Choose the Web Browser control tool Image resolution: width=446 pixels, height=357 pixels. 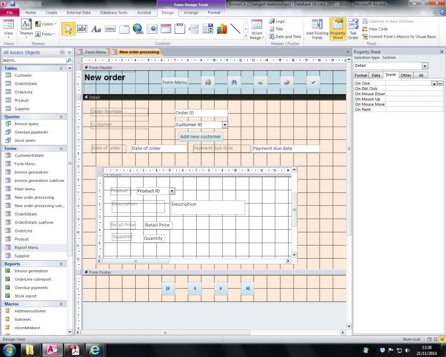pos(152,29)
